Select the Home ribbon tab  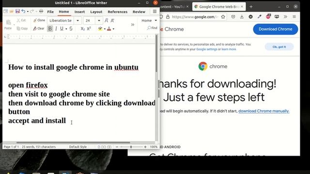64,12
